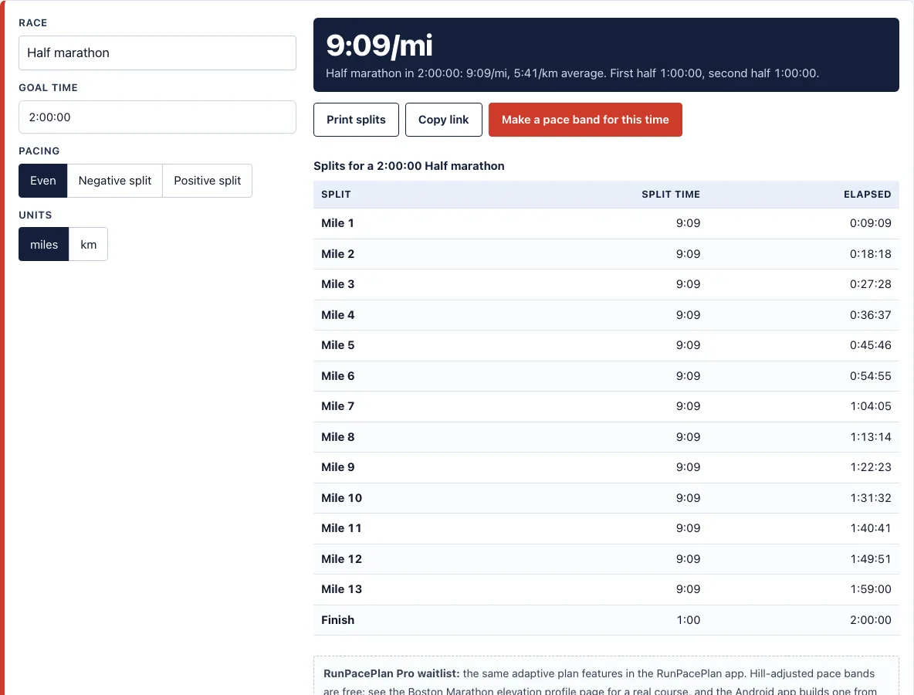Click Make a pace band for this time

pyautogui.click(x=585, y=120)
